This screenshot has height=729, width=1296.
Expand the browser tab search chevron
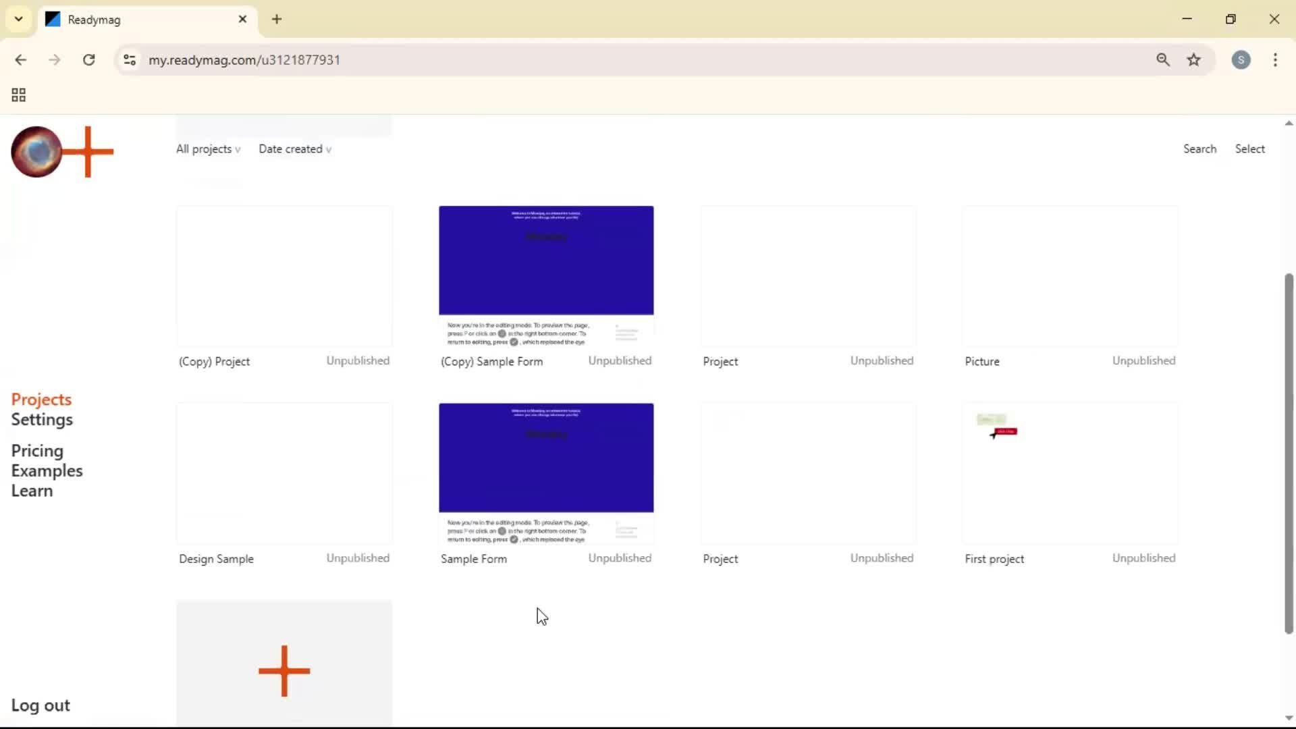point(18,19)
